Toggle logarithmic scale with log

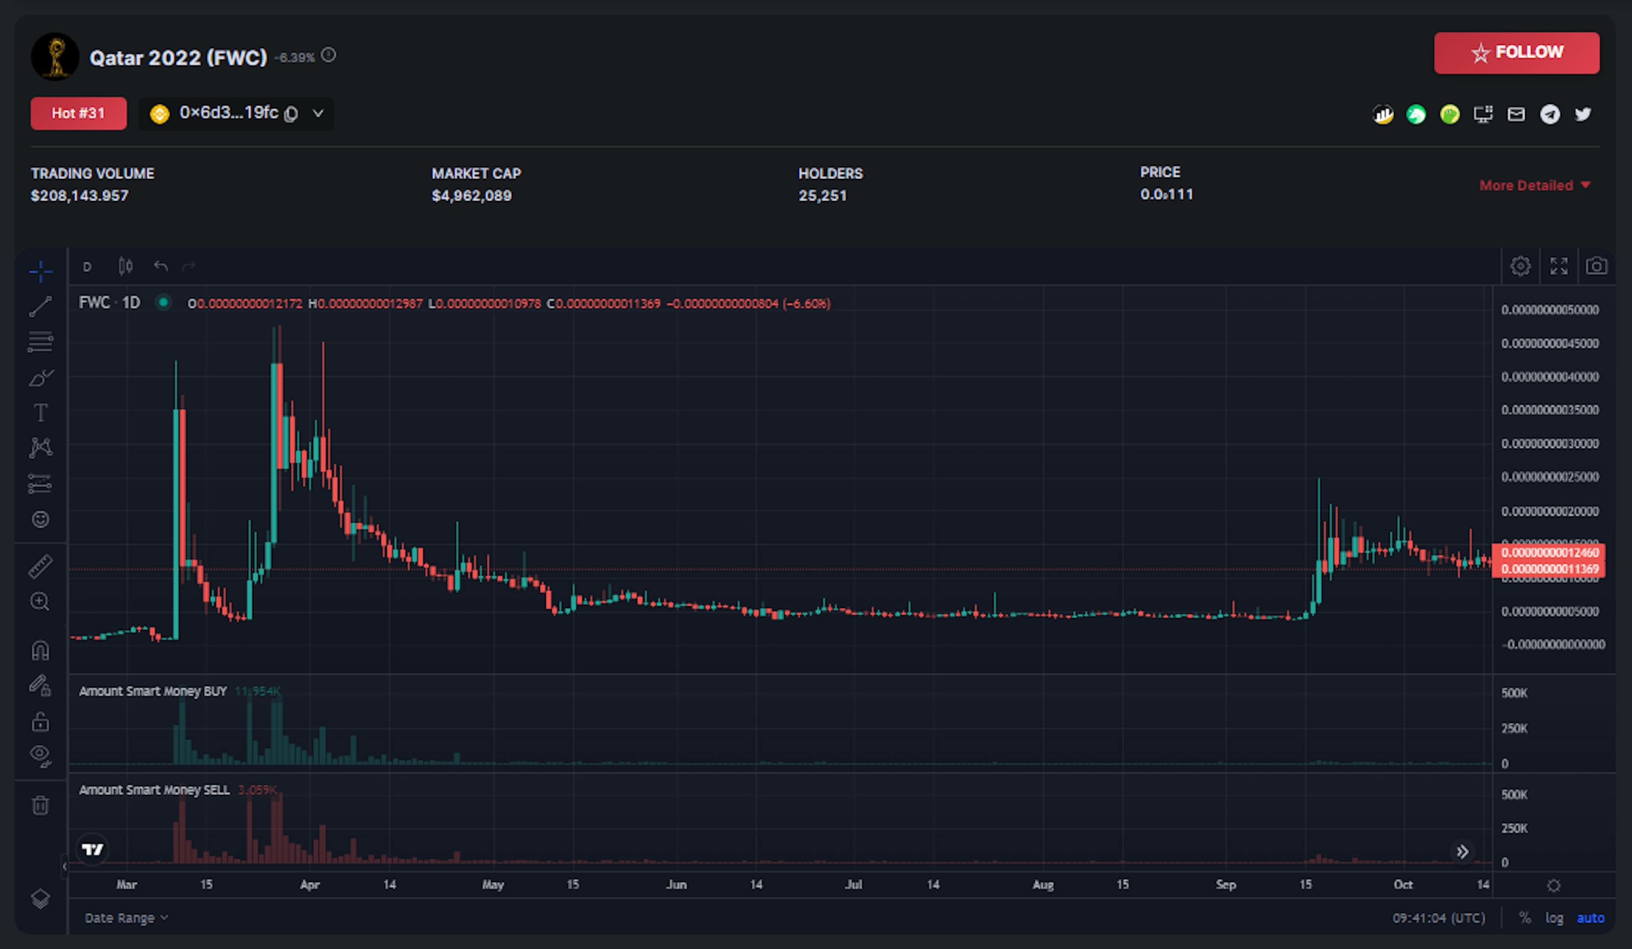pyautogui.click(x=1554, y=917)
